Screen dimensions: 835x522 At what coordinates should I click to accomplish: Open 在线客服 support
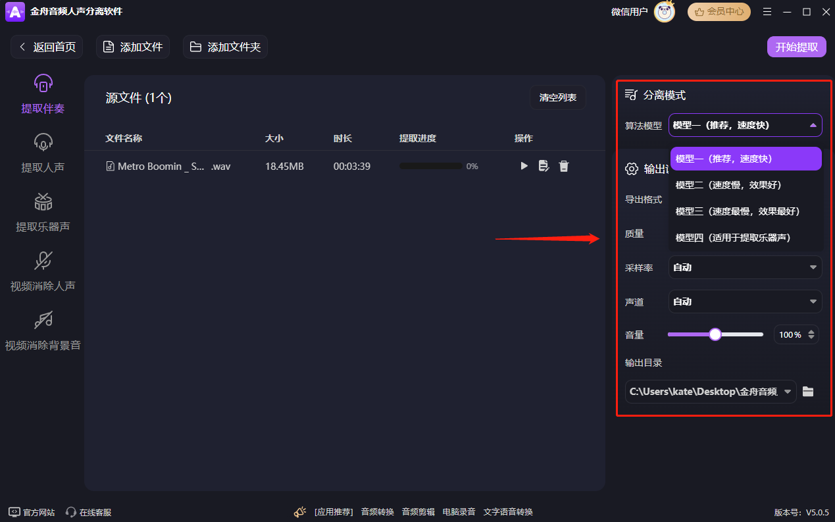click(x=89, y=512)
